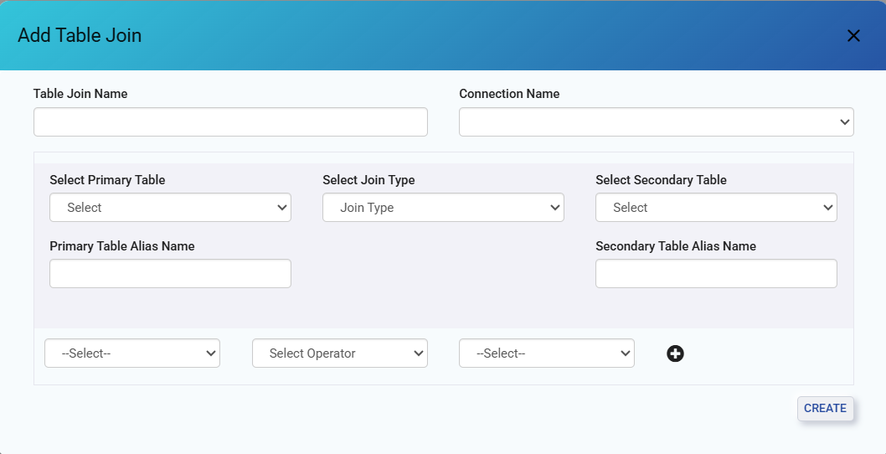Focus the Secondary Table Alias Name field
Image resolution: width=886 pixels, height=454 pixels.
[716, 274]
